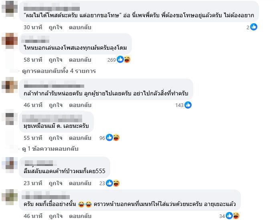Click the like icon beside 143 reactions
275x220 pixels.
click(188, 105)
